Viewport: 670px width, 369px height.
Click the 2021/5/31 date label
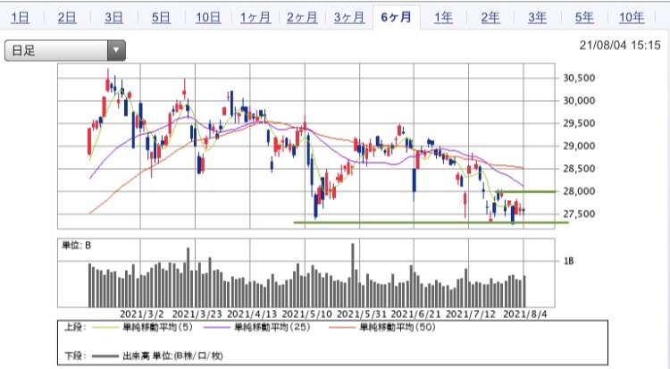point(362,314)
